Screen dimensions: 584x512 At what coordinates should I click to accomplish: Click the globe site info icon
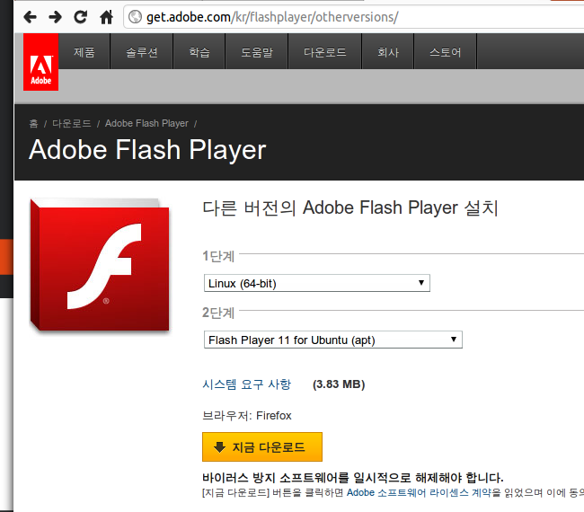(135, 17)
